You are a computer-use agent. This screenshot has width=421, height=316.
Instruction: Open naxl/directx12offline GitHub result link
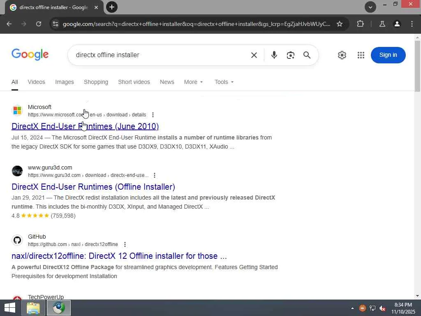click(119, 256)
